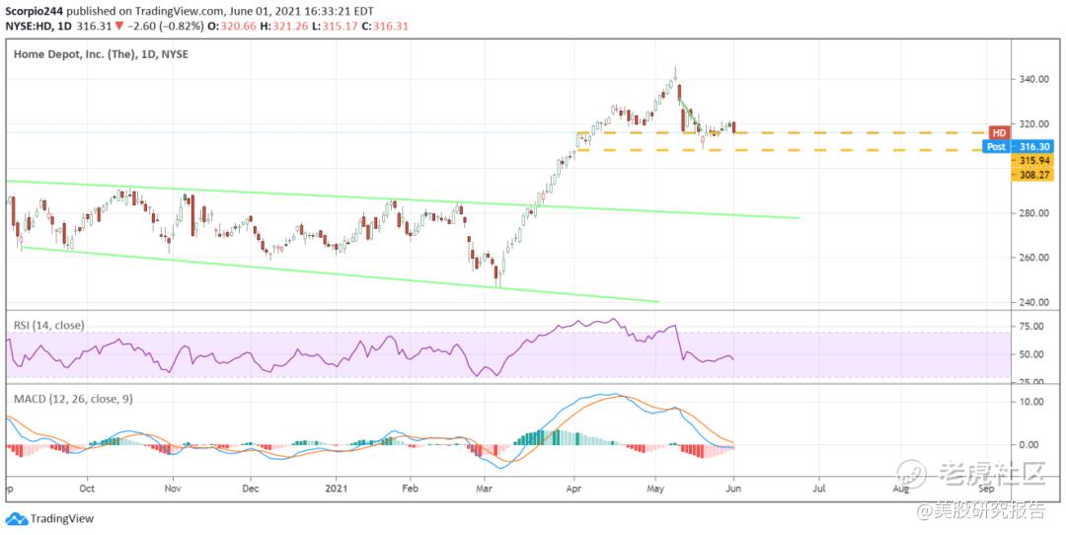This screenshot has width=1066, height=535.
Task: Click the 340.00 price axis label
Action: point(1032,80)
